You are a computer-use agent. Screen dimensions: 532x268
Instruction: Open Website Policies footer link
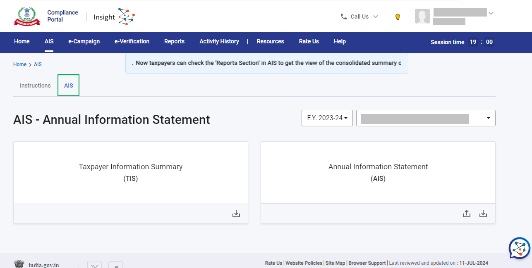[304, 263]
